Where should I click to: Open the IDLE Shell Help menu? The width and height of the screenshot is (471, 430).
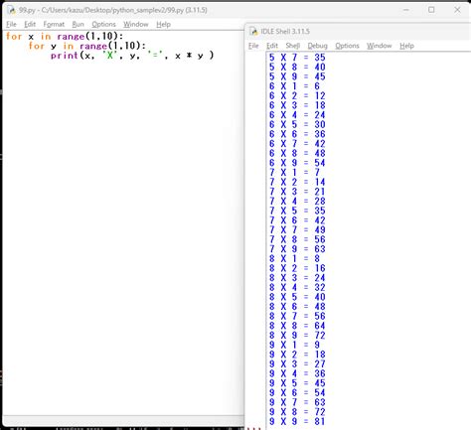point(406,46)
